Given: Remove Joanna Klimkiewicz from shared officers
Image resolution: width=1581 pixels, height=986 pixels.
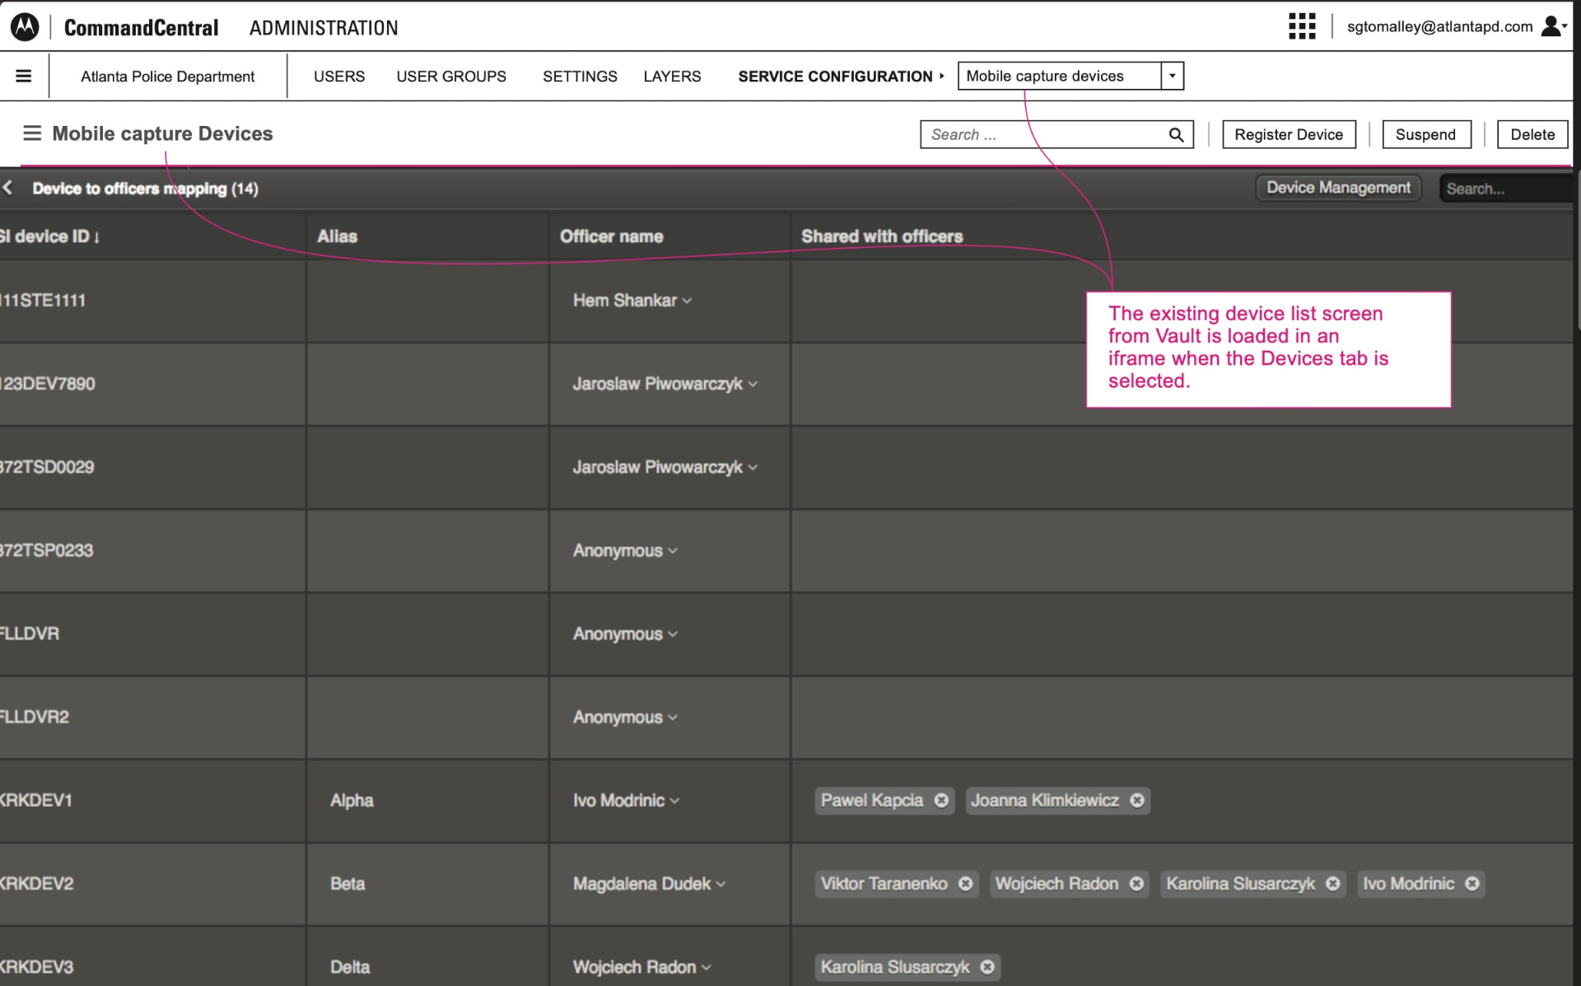Looking at the screenshot, I should pyautogui.click(x=1137, y=800).
